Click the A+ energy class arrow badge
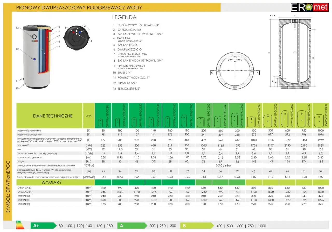 click(x=43, y=226)
